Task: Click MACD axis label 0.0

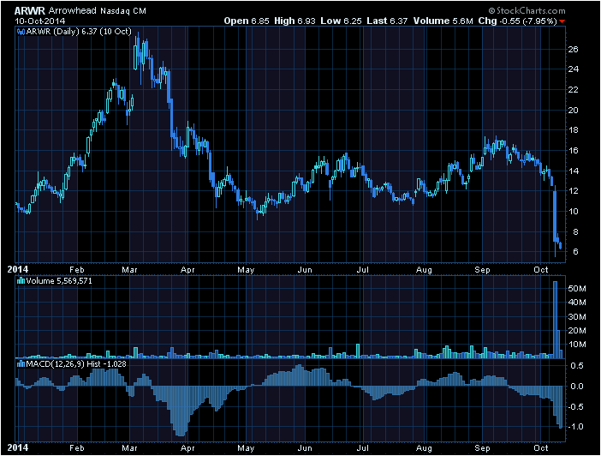Action: (x=577, y=386)
